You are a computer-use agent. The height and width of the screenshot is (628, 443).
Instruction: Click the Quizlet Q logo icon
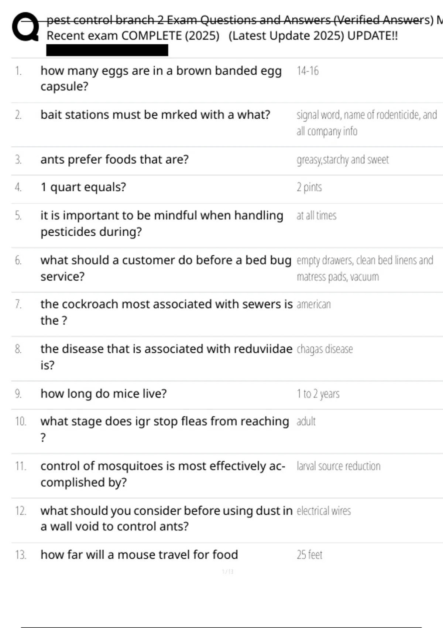coord(25,27)
